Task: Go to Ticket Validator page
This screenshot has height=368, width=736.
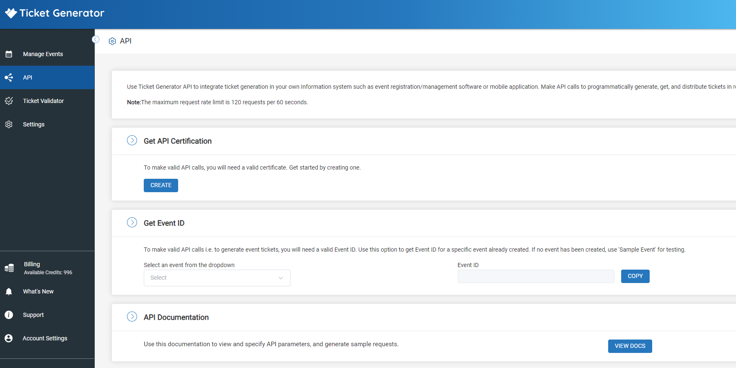Action: click(x=47, y=101)
